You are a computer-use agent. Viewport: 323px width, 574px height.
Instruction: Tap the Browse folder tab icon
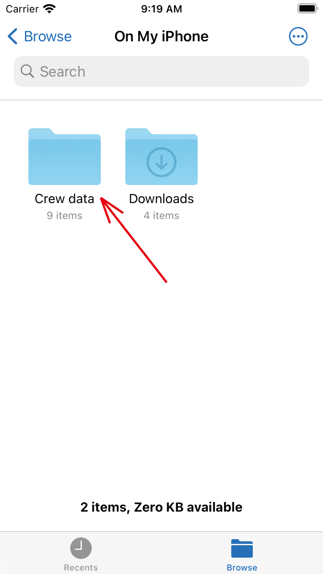click(x=242, y=548)
